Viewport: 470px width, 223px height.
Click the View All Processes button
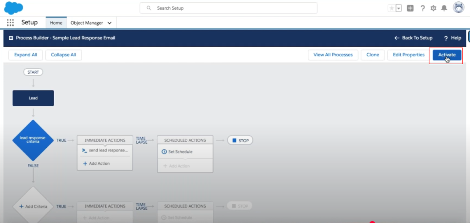(x=333, y=55)
